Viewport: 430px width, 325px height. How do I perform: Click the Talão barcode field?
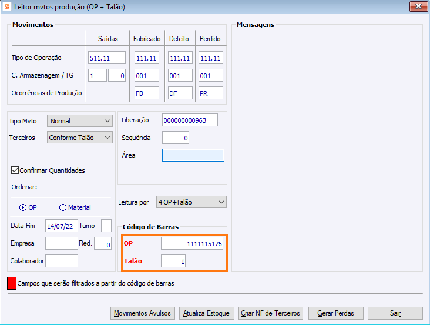pyautogui.click(x=173, y=261)
